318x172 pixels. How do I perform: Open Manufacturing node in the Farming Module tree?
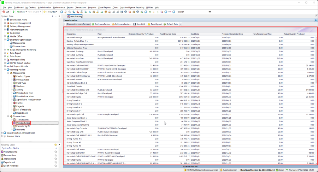pos(23,123)
